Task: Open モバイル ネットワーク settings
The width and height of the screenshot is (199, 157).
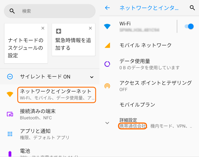Action: tap(145, 45)
